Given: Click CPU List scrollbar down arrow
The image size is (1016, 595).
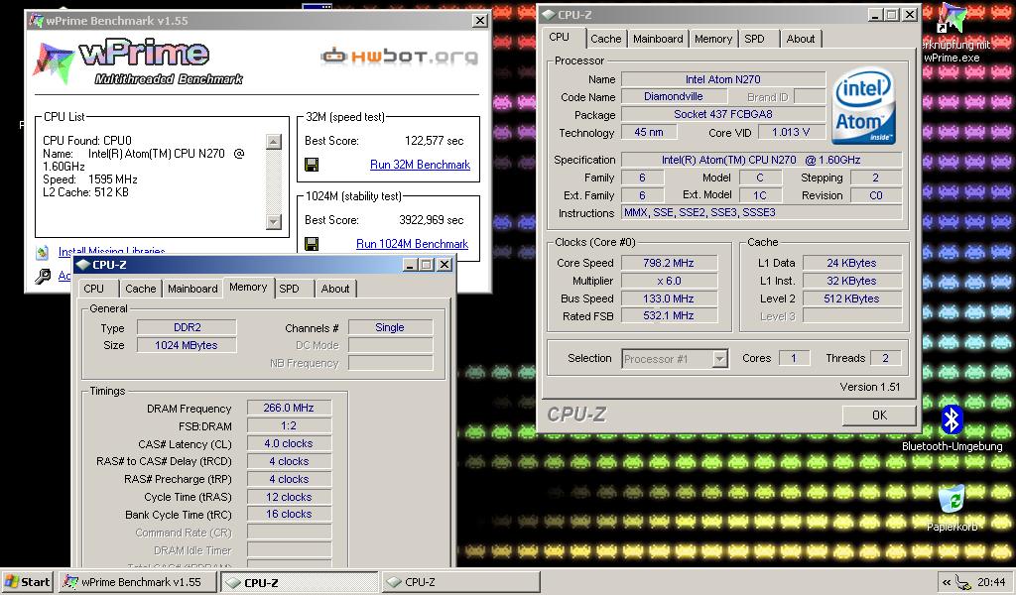Looking at the screenshot, I should tap(274, 222).
